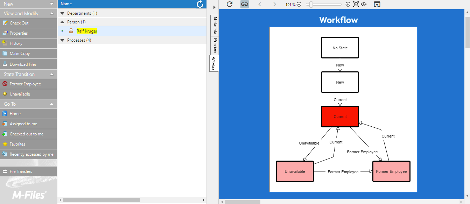
Task: Toggle the link button in workflow toolbar
Action: point(244,4)
